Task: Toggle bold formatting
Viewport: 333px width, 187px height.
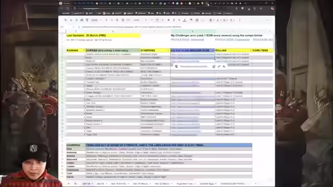Action: click(x=169, y=20)
